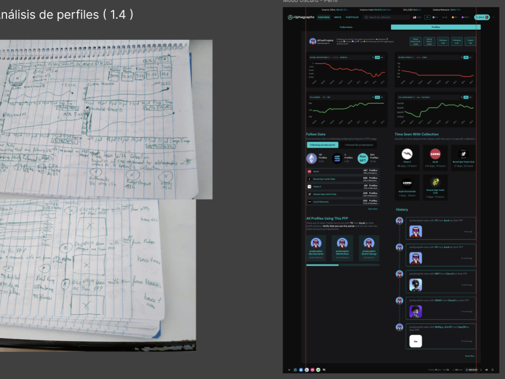Click the Alphagraphs logo in the mockup
505x379 pixels.
point(301,17)
